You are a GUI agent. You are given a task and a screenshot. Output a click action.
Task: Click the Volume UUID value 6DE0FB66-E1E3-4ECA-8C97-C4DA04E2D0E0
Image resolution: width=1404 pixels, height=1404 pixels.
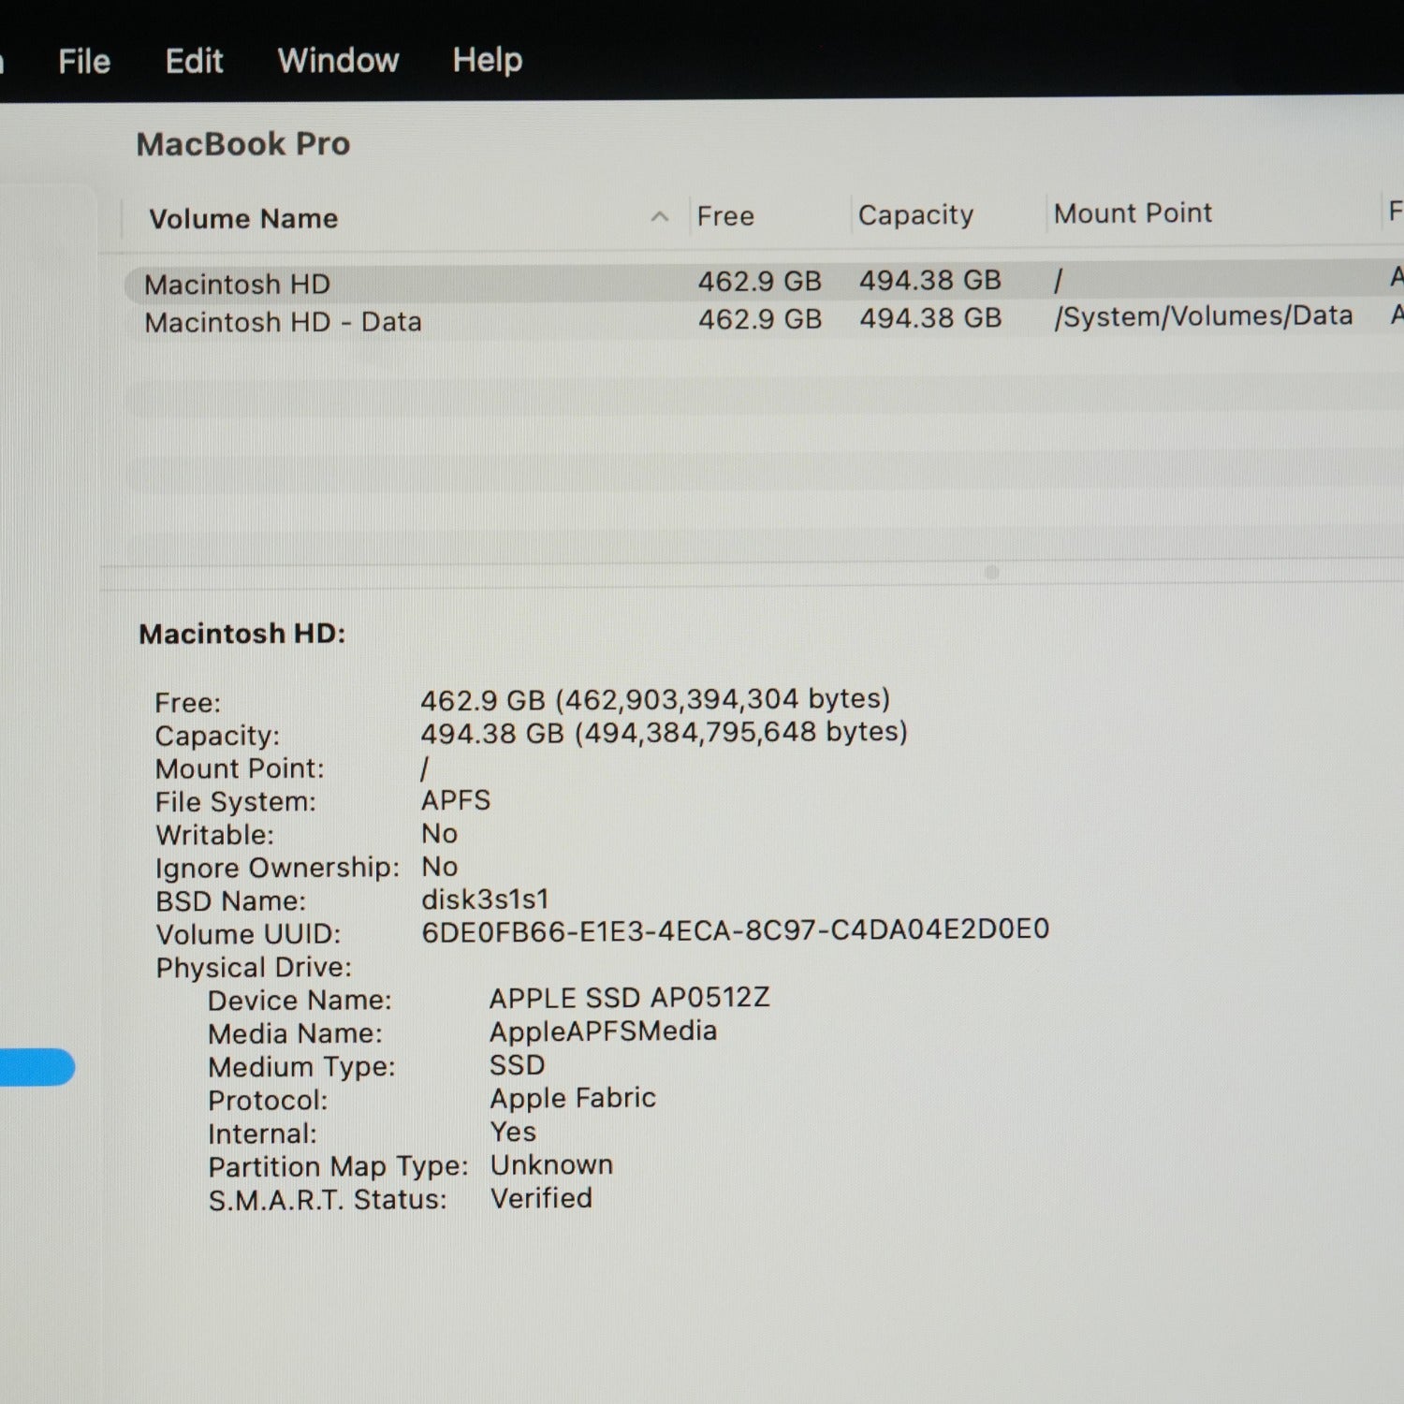click(736, 929)
